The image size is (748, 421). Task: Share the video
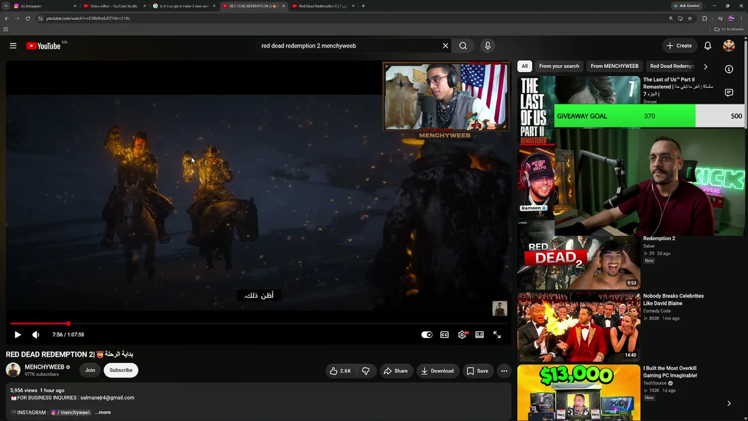point(396,371)
